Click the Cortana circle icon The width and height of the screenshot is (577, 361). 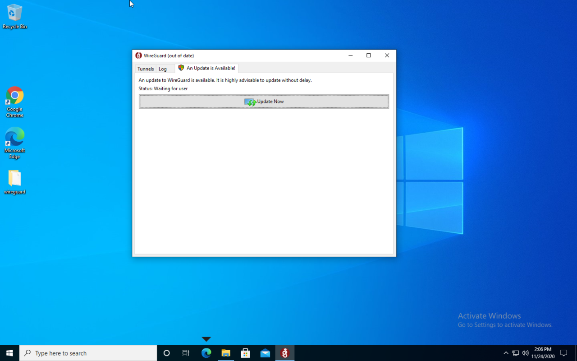166,353
